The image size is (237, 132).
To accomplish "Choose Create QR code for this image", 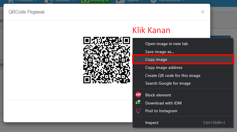I will [x=183, y=75].
